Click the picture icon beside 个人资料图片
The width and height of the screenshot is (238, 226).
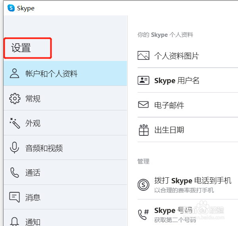[143, 55]
